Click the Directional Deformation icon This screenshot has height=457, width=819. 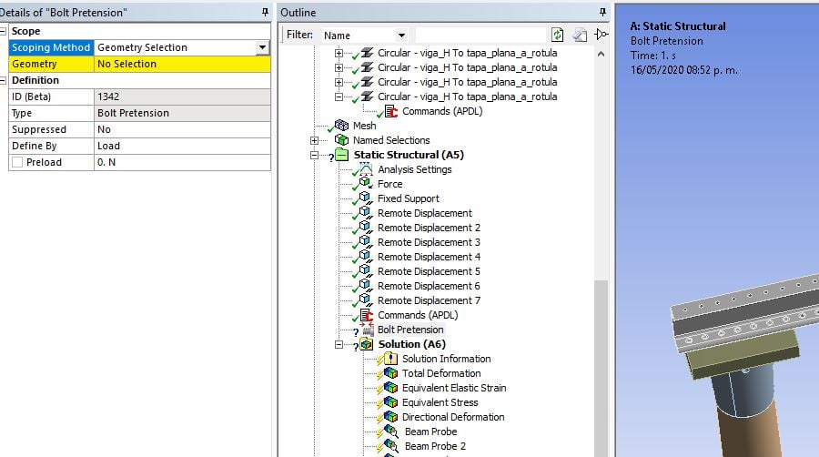[x=390, y=417]
